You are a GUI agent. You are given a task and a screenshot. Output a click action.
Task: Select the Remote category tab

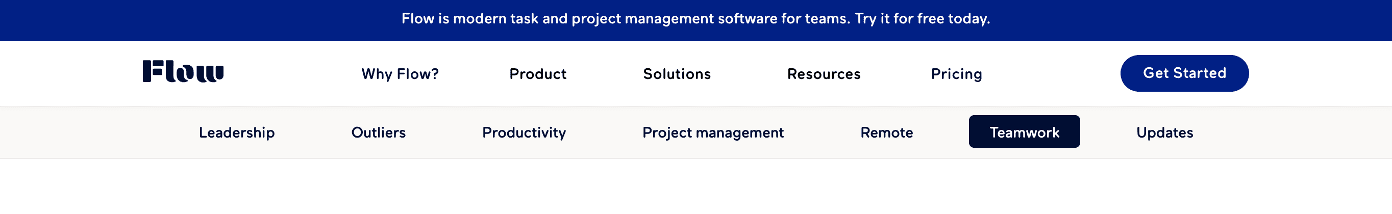point(886,132)
